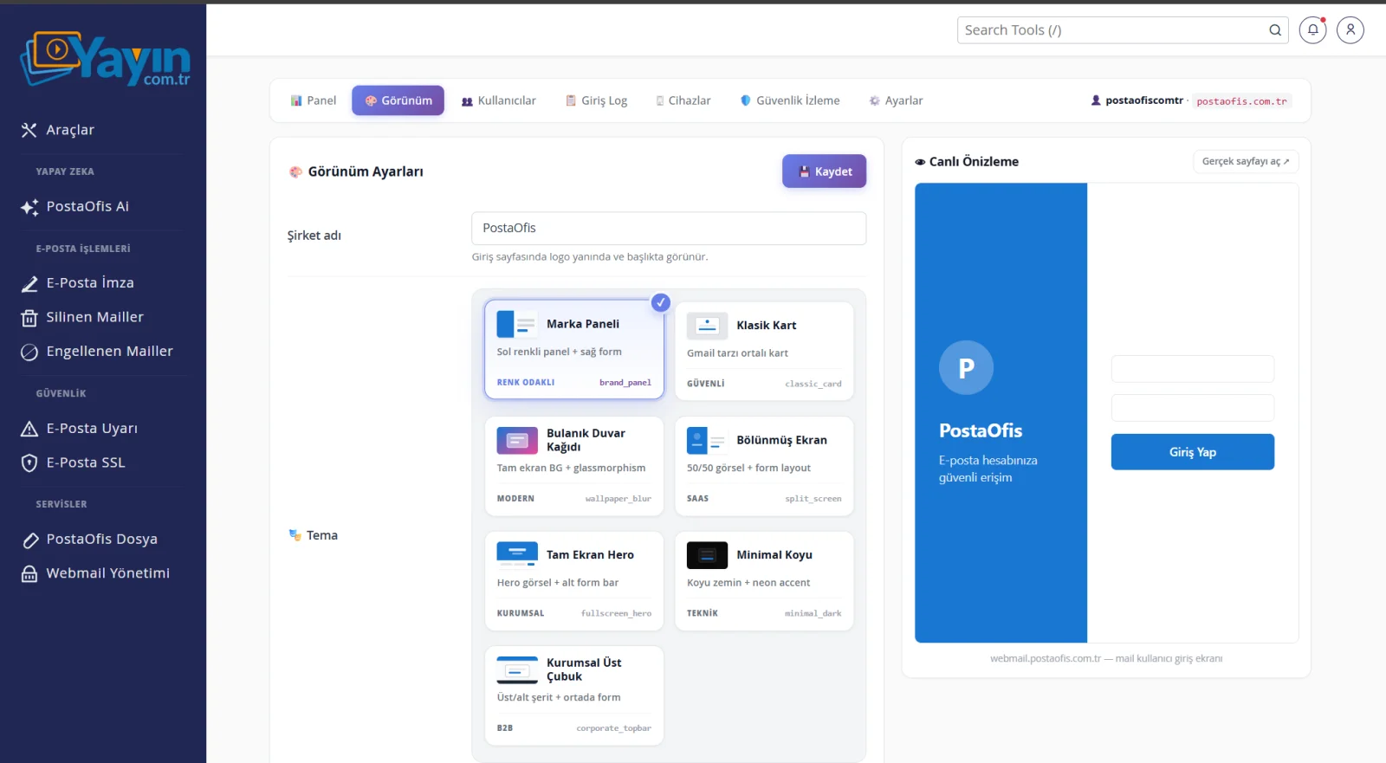
Task: Switch to the Cihazlar tab
Action: [x=683, y=100]
